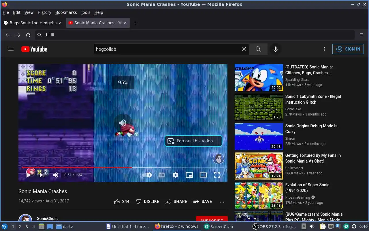Viewport: 369px width, 231px height.
Task: Switch to miniplayer mode
Action: pyautogui.click(x=189, y=175)
